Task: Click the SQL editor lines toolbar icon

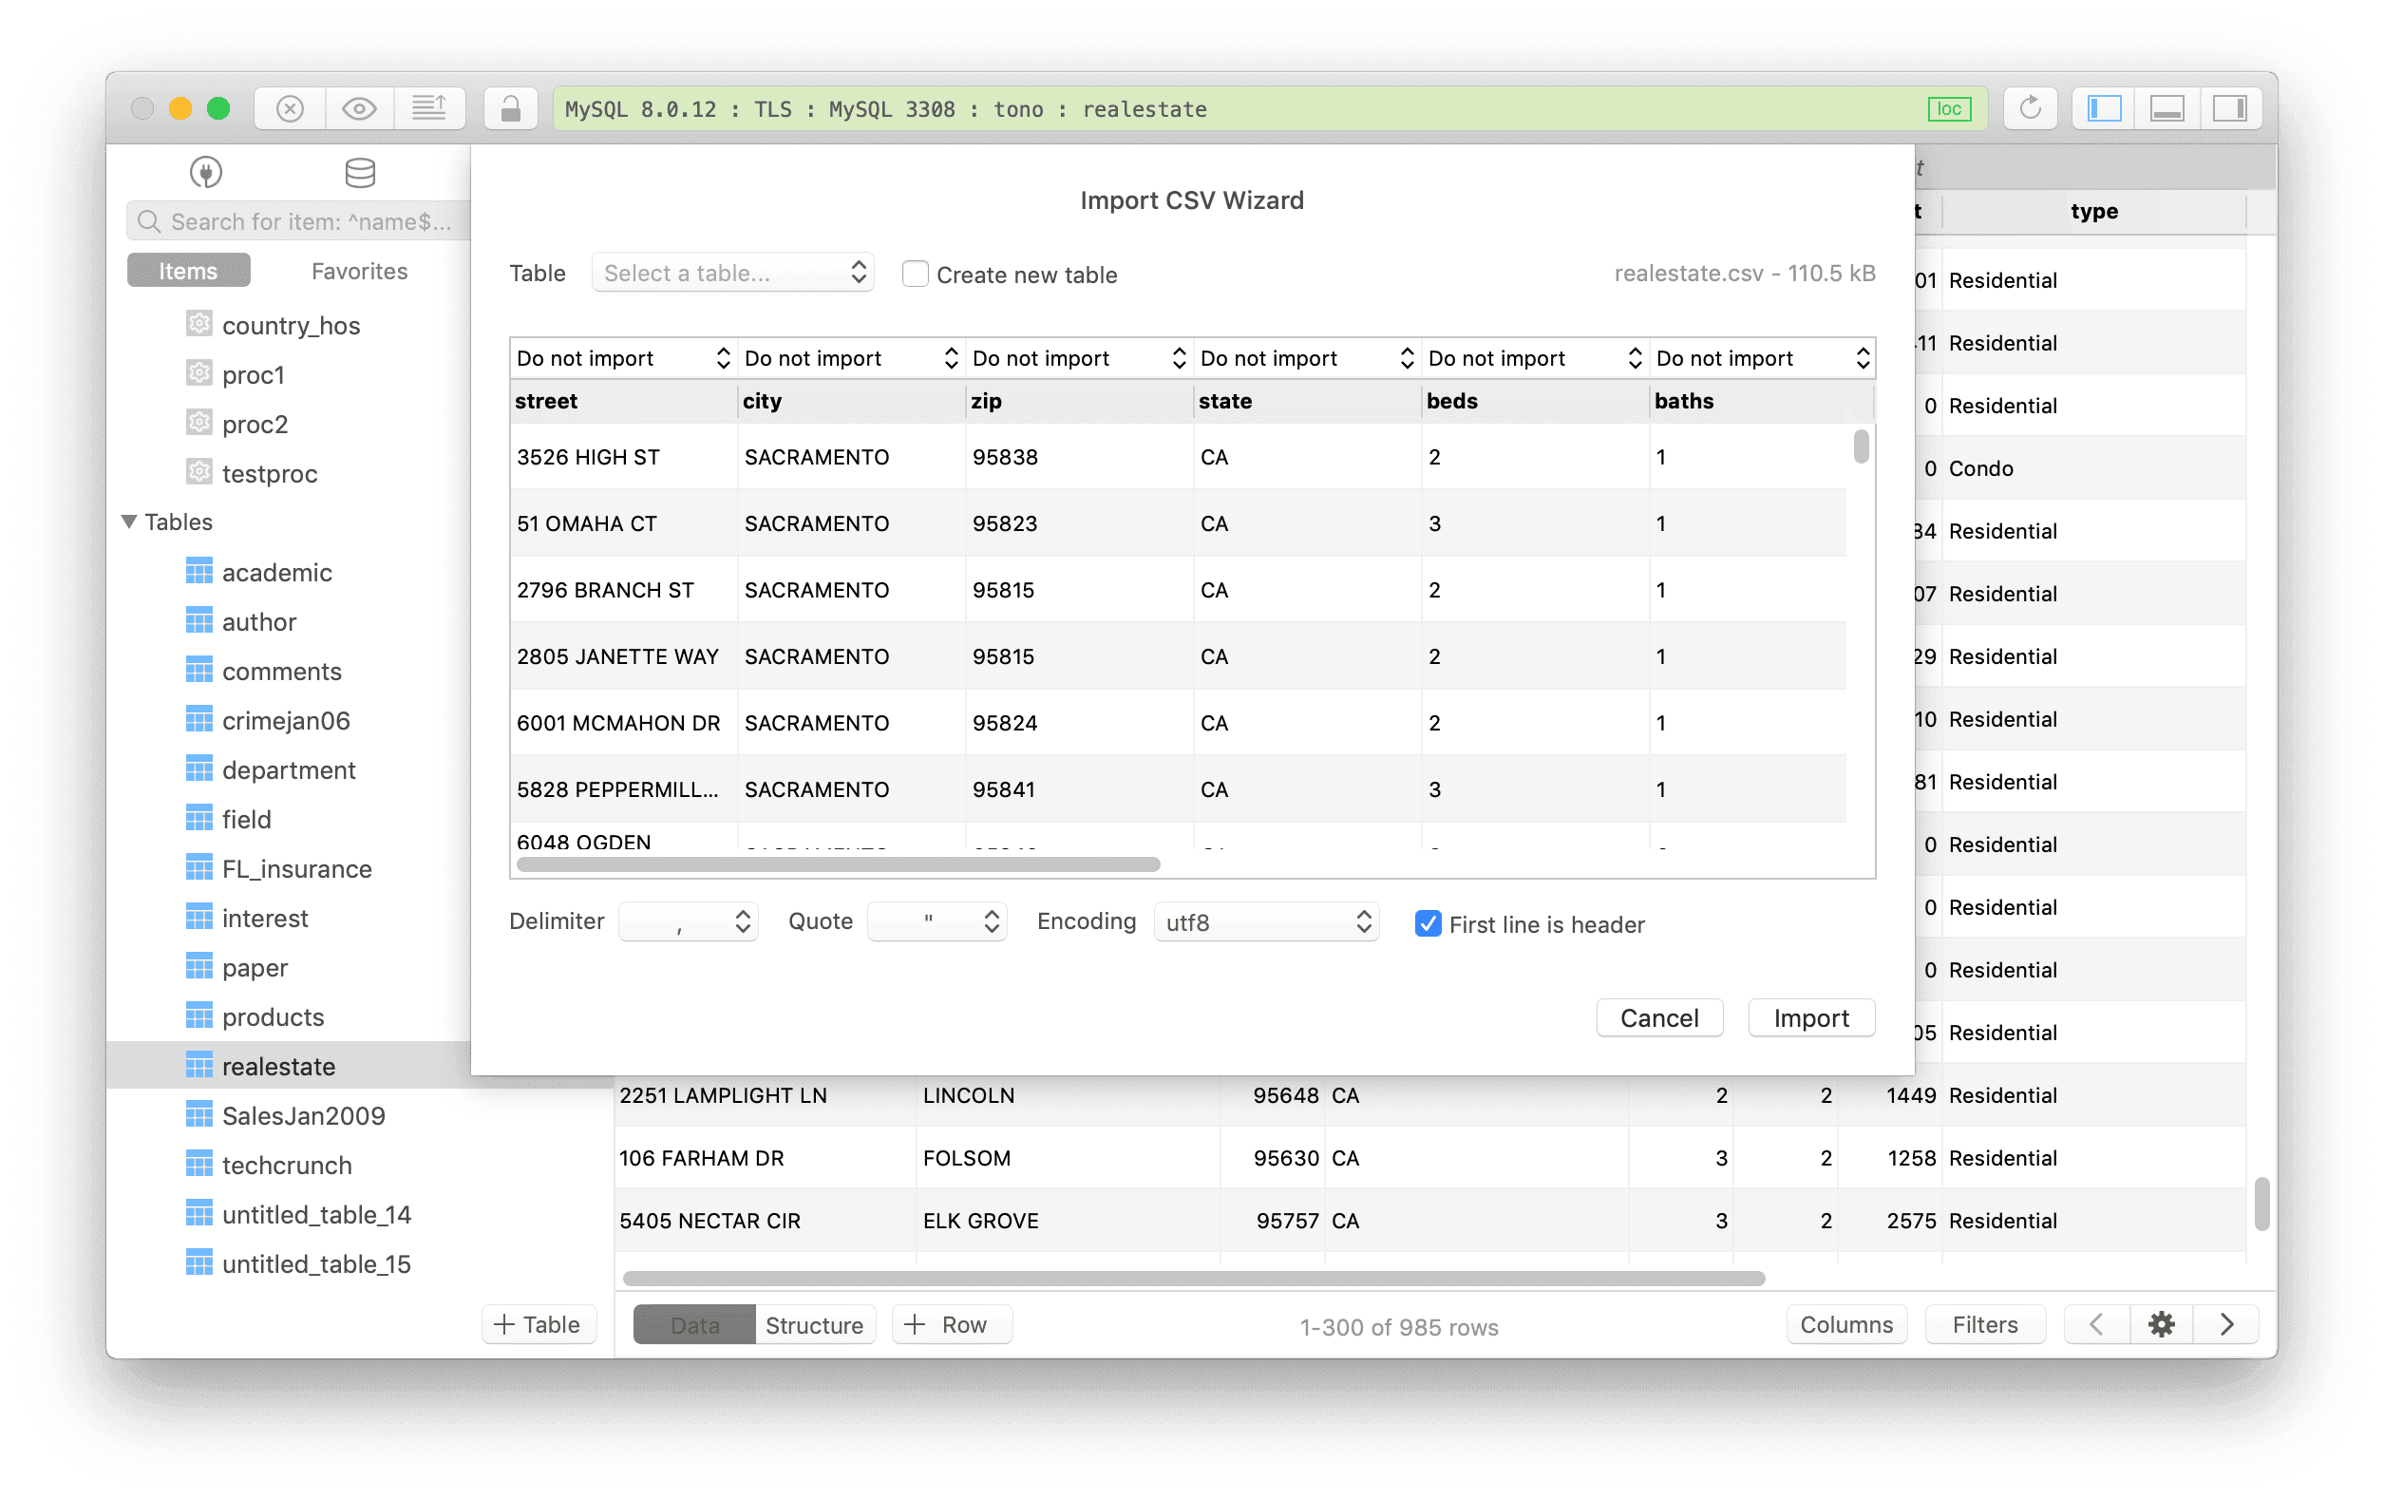Action: pos(428,109)
